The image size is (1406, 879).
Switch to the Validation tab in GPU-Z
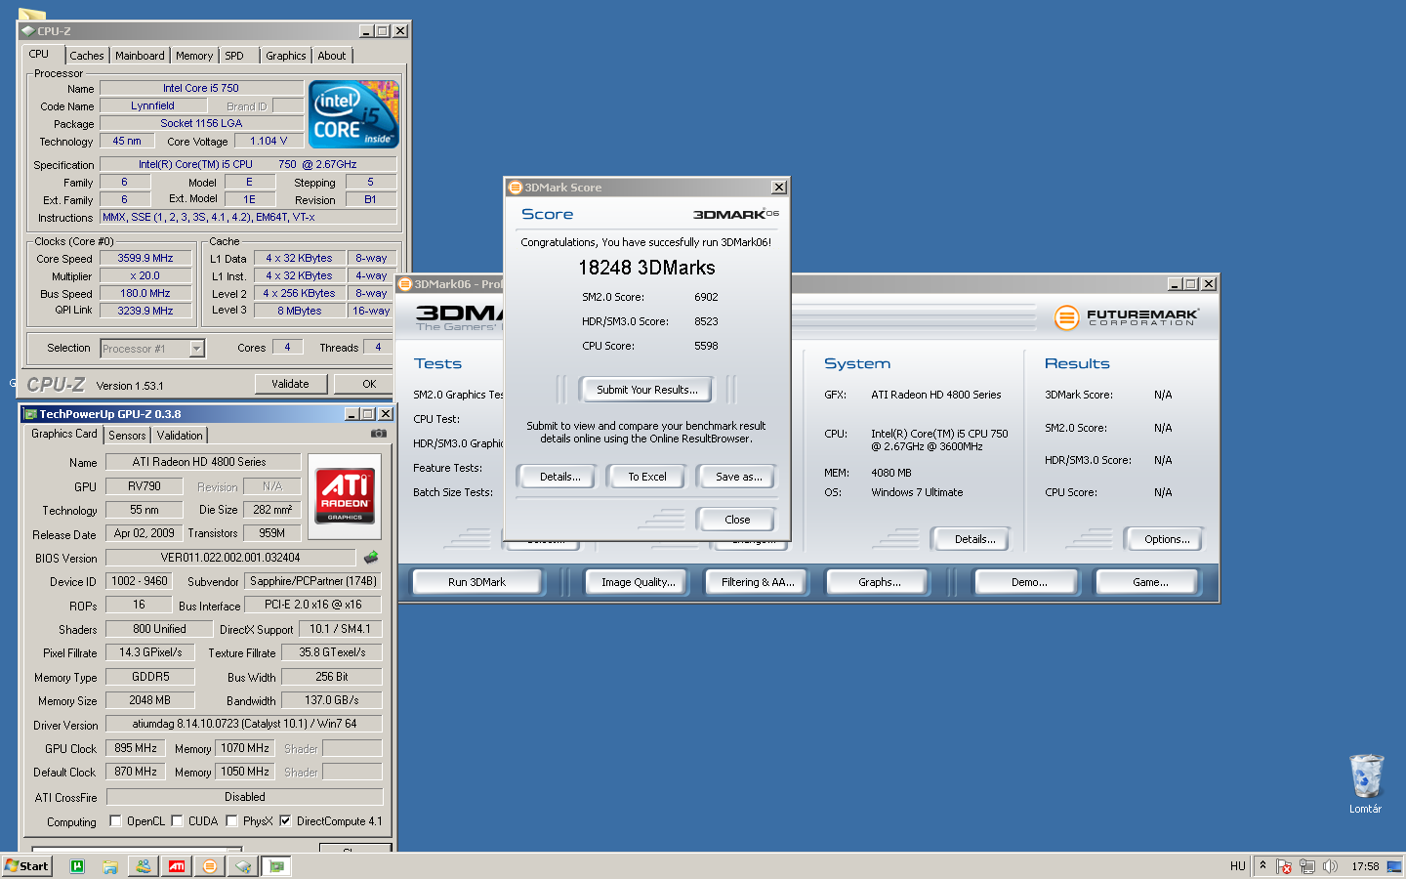(180, 436)
